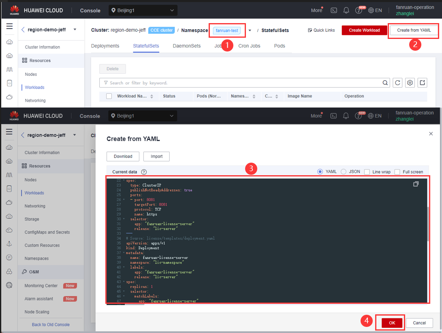Open ConfigMaps and Secrets in sidebar
Screen dimensions: 442x333
click(47, 232)
